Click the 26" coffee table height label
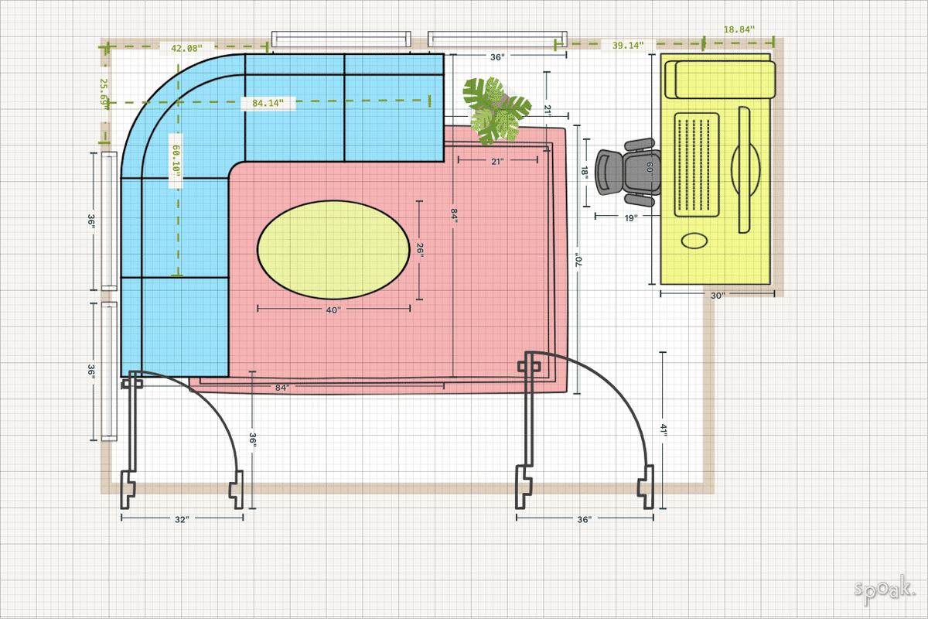The height and width of the screenshot is (619, 928). [420, 249]
